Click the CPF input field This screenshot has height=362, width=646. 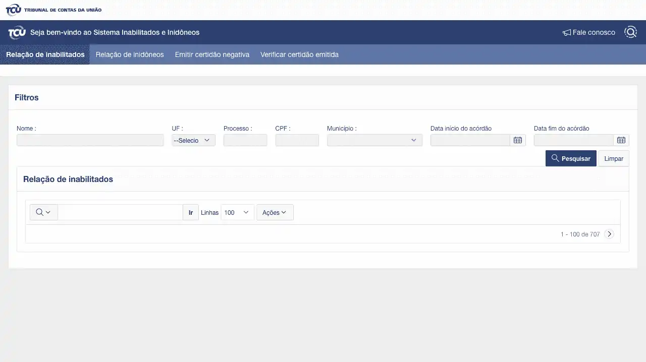click(297, 140)
